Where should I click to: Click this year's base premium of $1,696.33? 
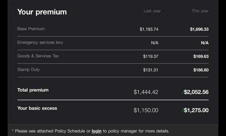[199, 29]
